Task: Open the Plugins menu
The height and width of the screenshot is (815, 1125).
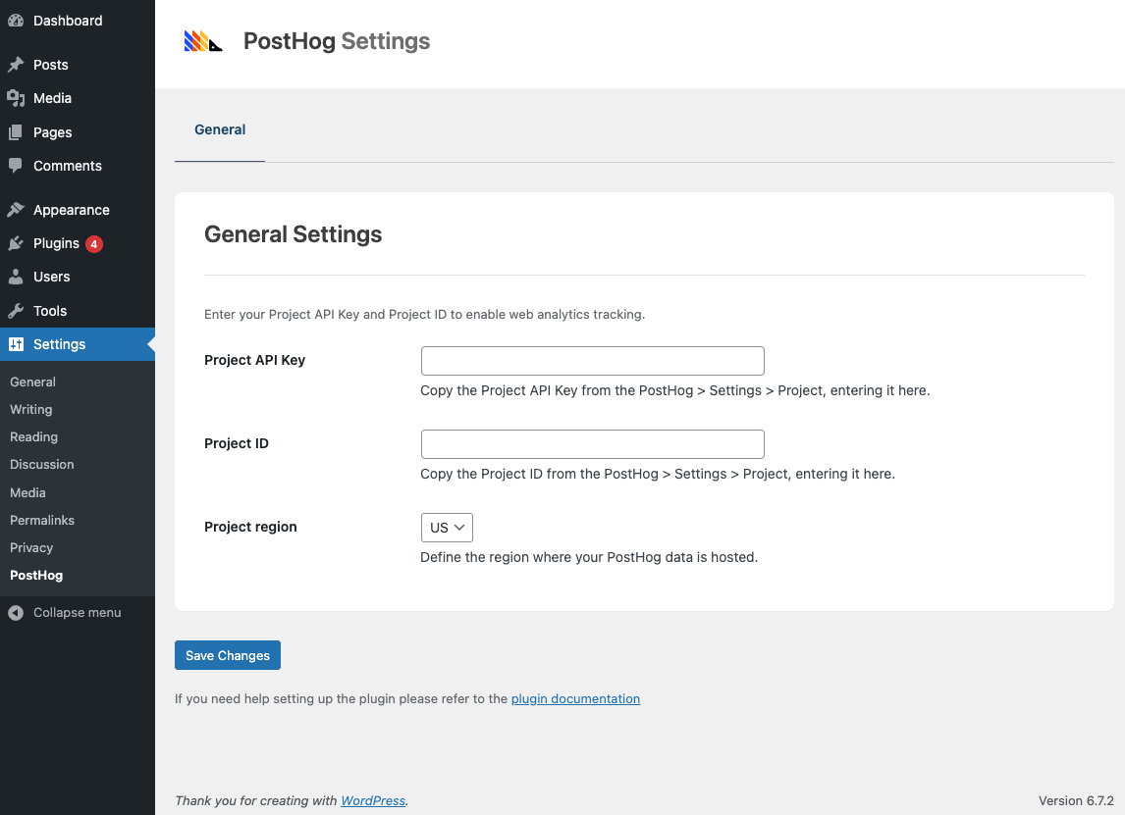Action: [x=78, y=243]
